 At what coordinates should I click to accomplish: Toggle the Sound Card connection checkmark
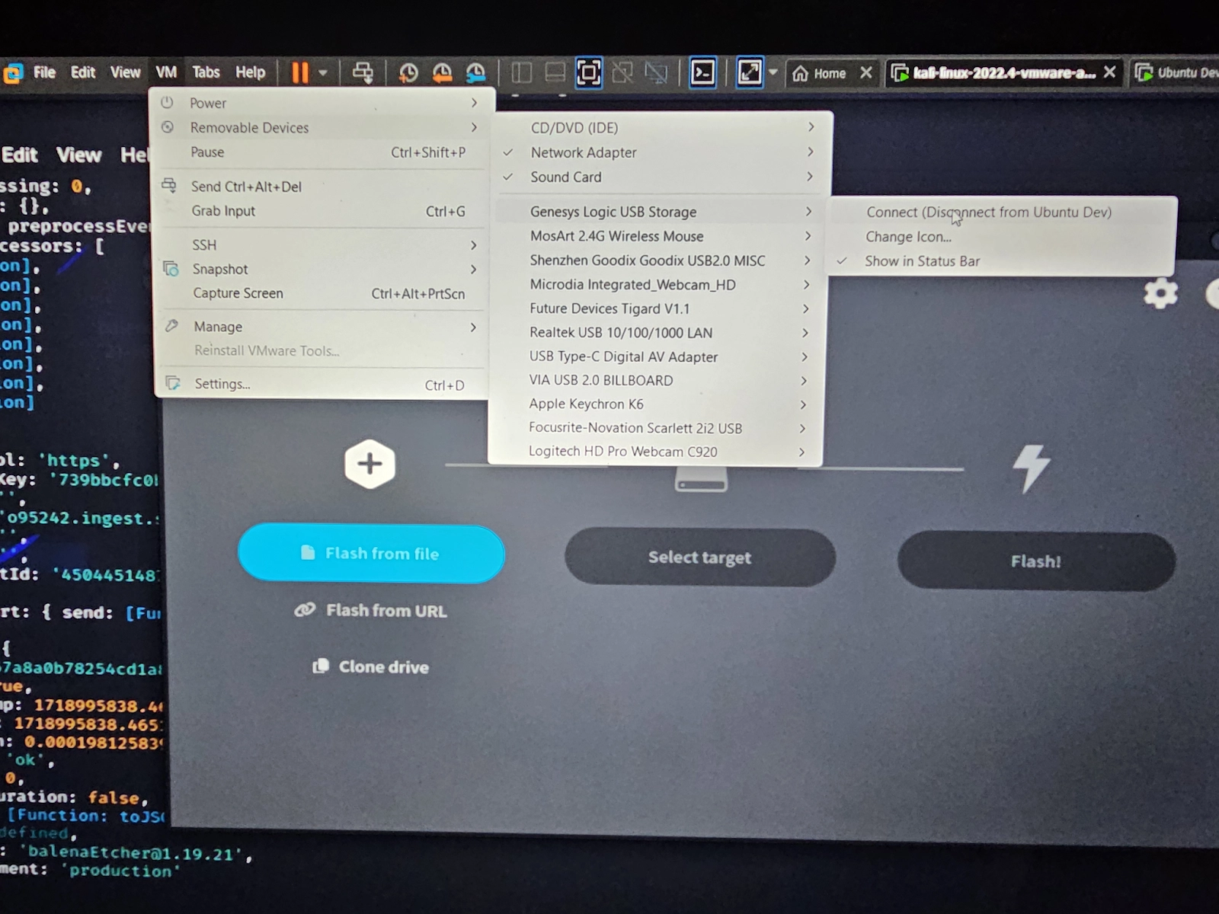[x=565, y=177]
